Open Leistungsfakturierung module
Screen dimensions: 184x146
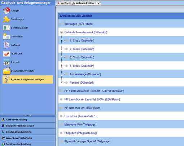[x=27, y=132]
